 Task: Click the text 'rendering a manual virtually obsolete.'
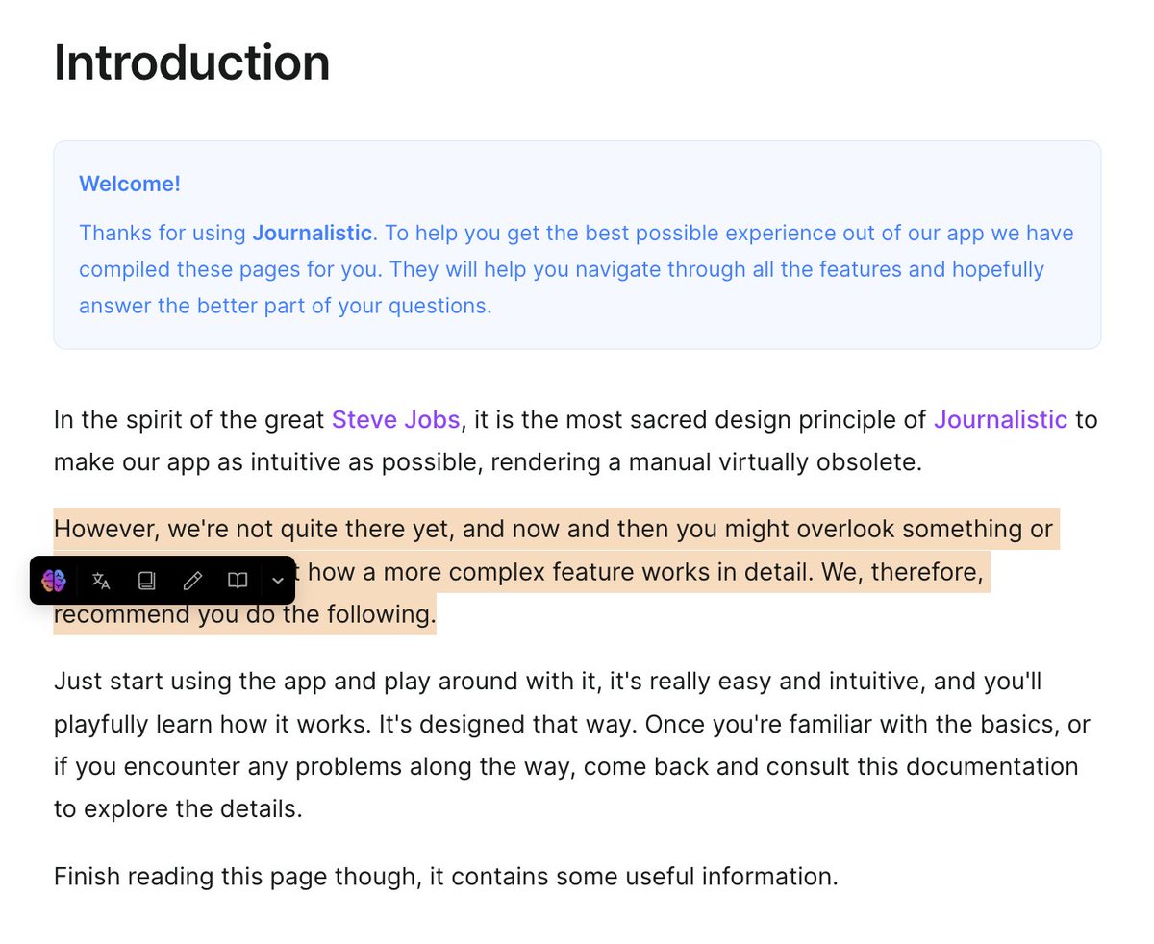707,462
